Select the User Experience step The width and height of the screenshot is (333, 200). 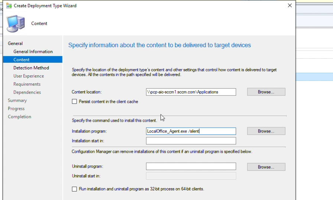[29, 76]
